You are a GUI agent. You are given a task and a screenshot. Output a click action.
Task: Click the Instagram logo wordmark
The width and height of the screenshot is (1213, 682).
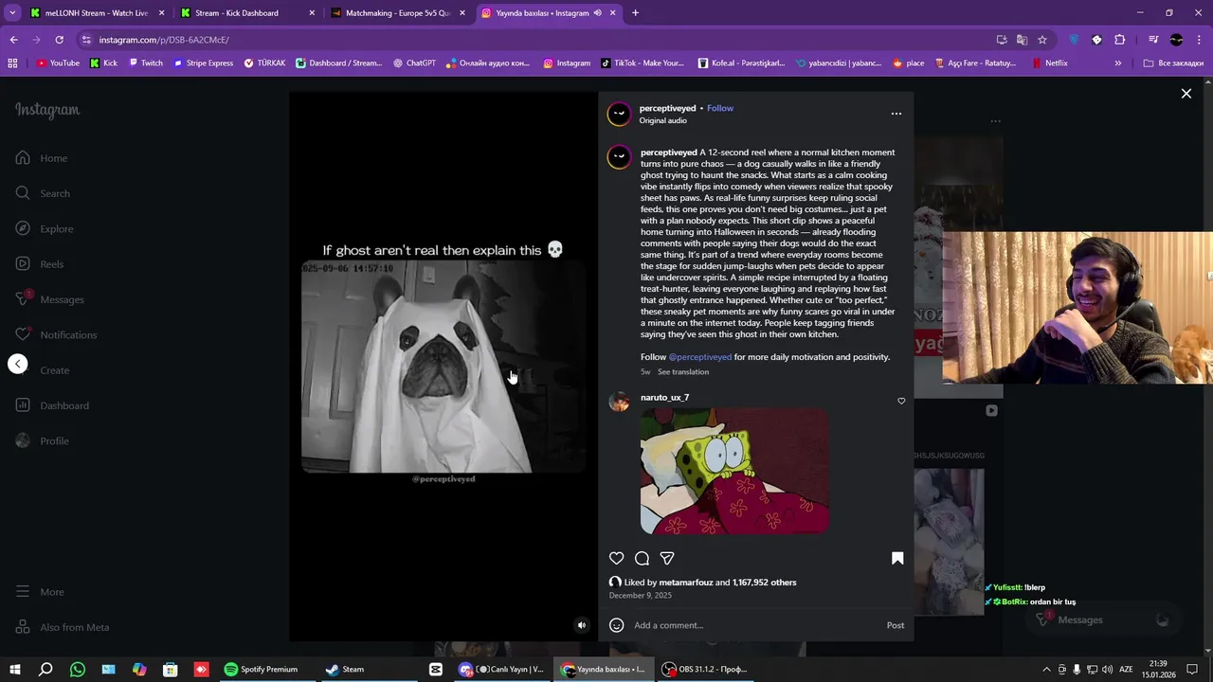click(47, 110)
